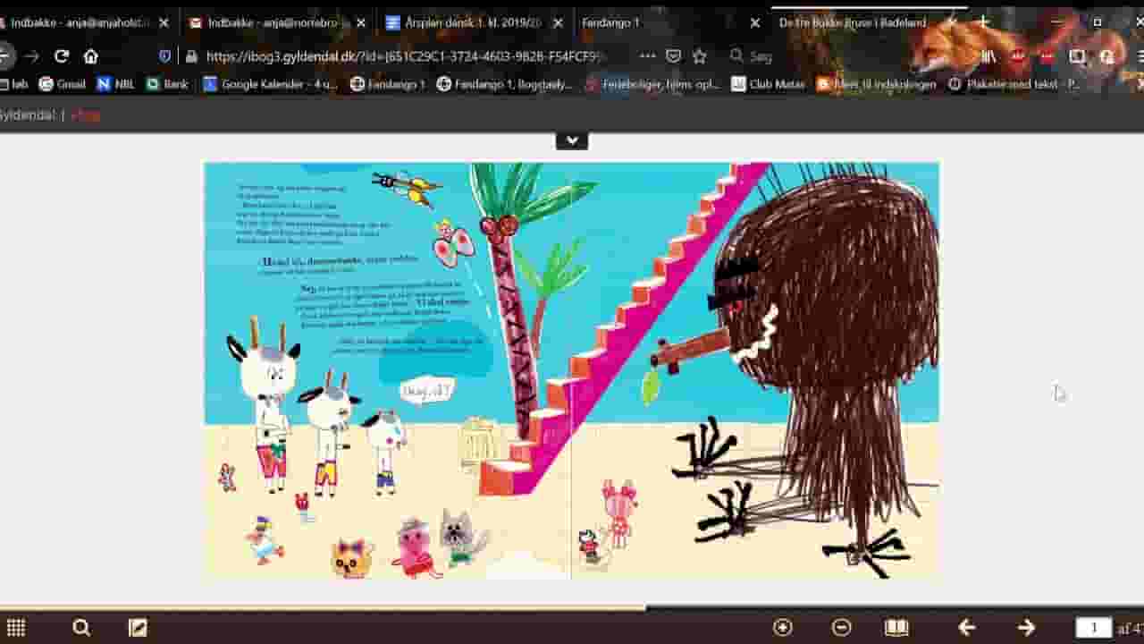Close the Fandango 1 tab

click(x=754, y=23)
